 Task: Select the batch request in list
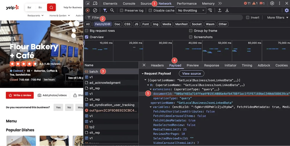click(93, 71)
